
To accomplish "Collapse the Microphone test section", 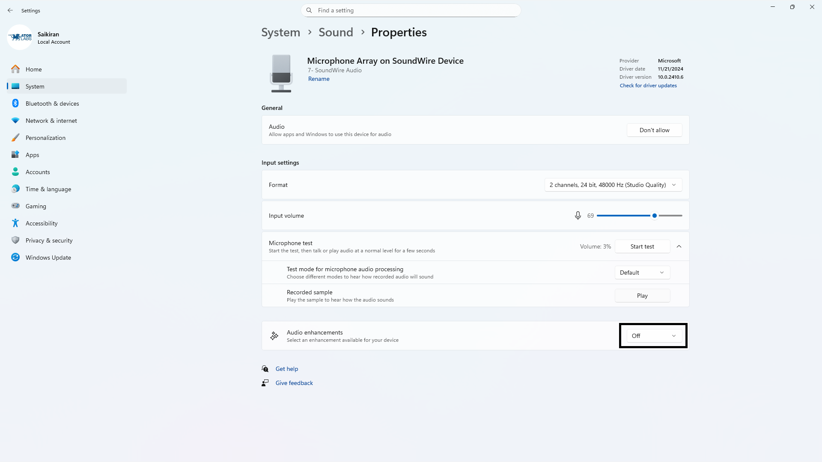I will click(679, 246).
